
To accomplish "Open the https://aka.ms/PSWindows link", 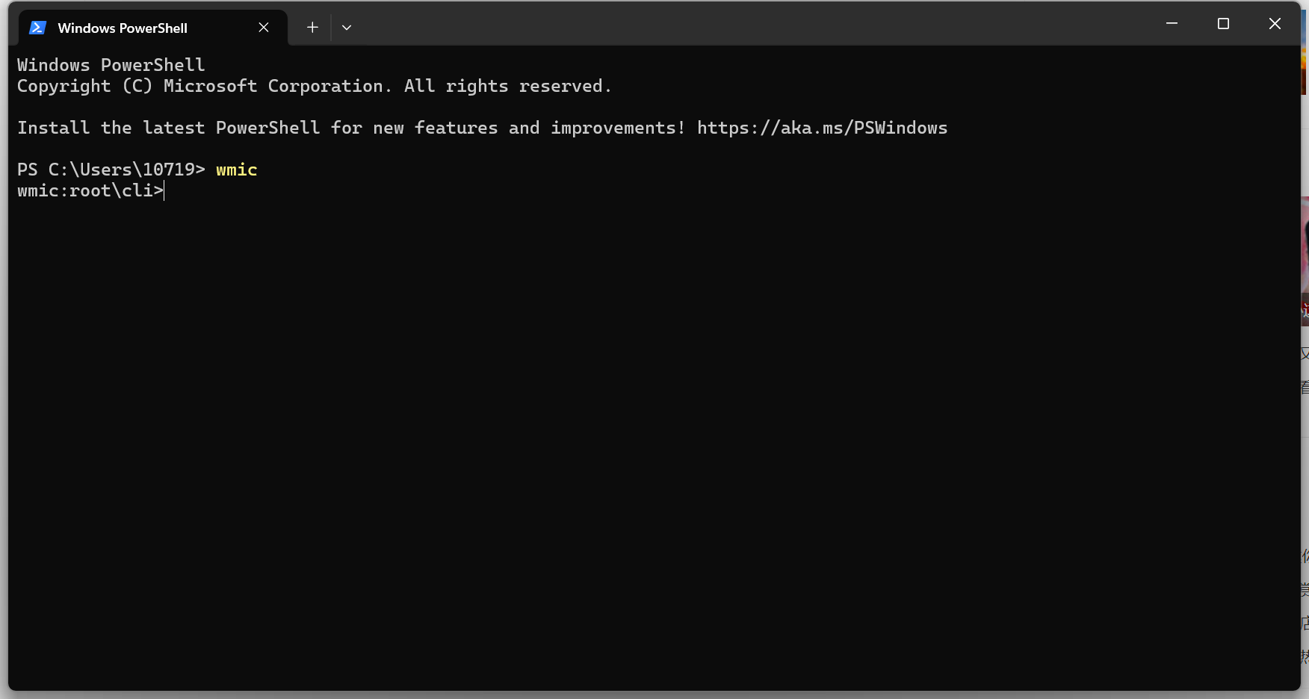I will pyautogui.click(x=822, y=128).
